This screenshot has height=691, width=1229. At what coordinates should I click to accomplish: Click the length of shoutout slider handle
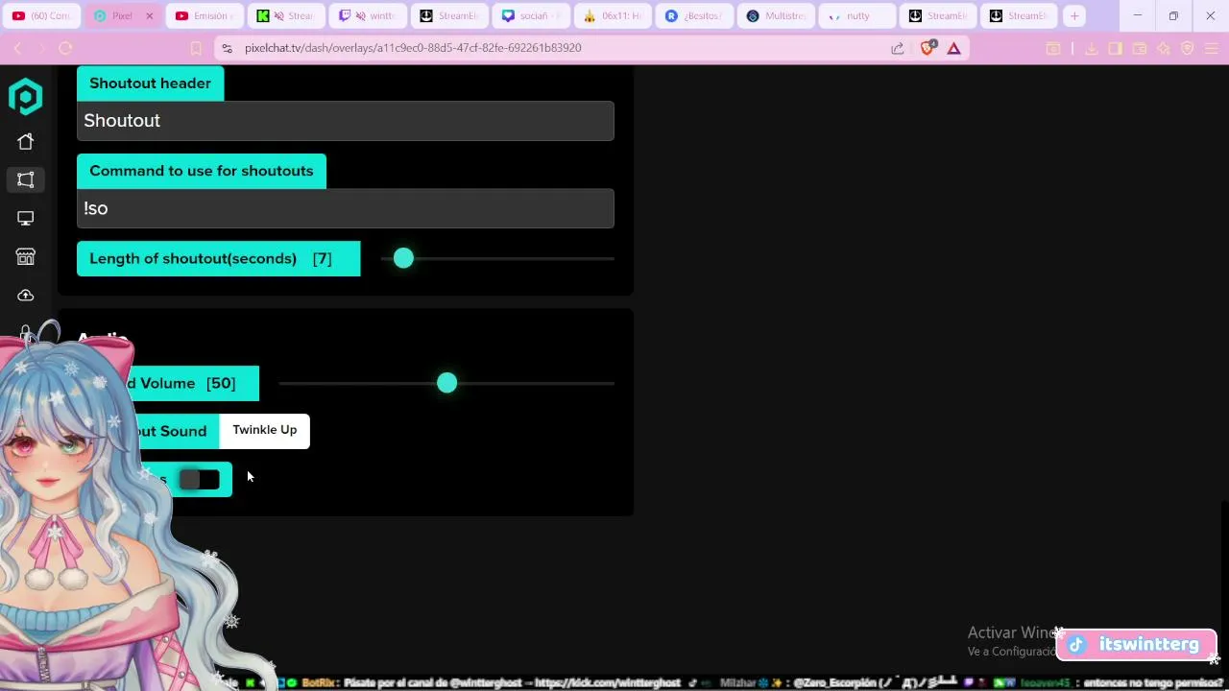click(403, 258)
